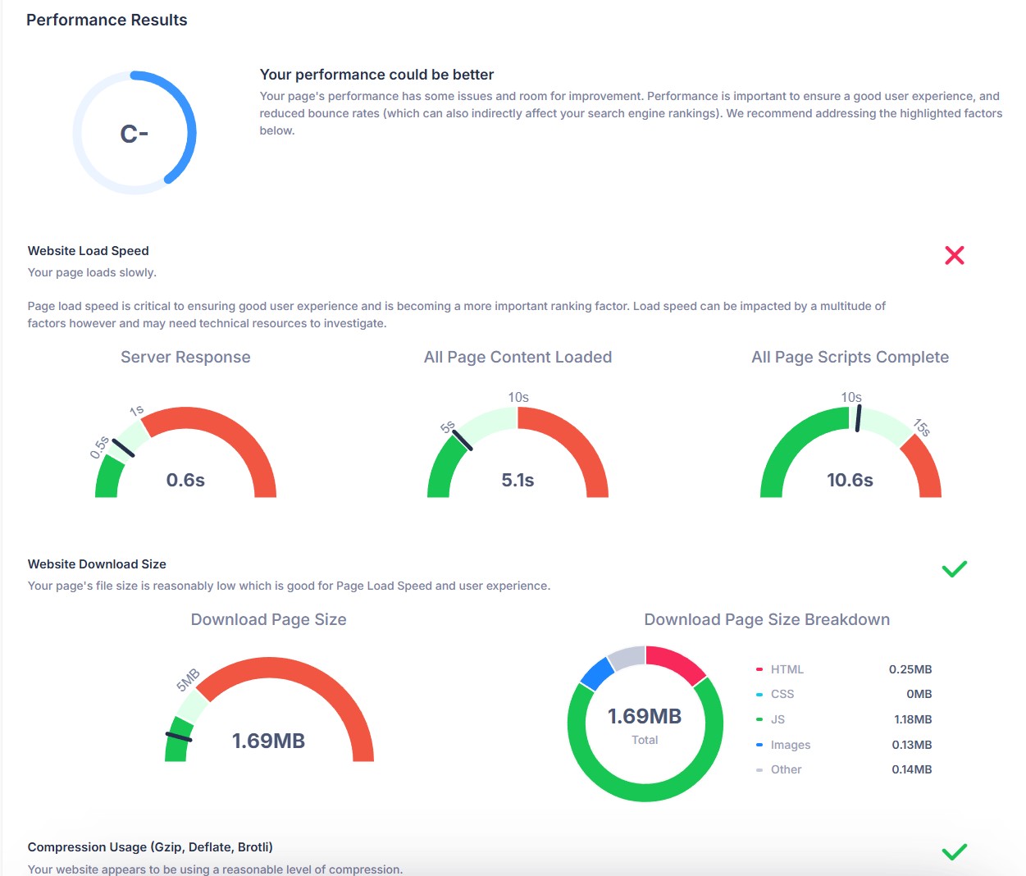Click the Server Response 0.6s gauge
This screenshot has height=876, width=1026.
click(x=185, y=455)
